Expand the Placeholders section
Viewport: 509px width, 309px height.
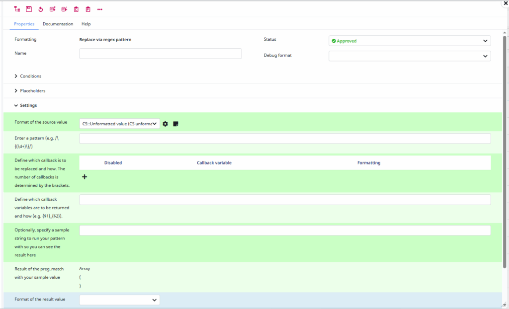pyautogui.click(x=32, y=90)
